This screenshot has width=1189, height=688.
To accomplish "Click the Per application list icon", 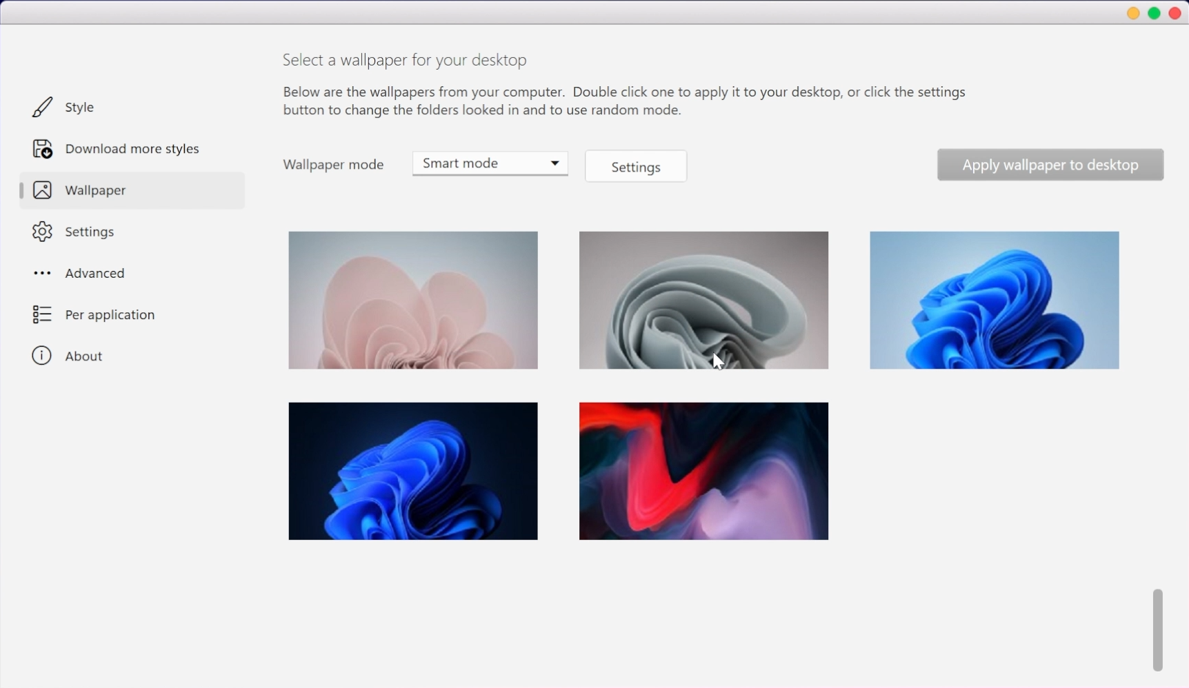I will pyautogui.click(x=42, y=314).
